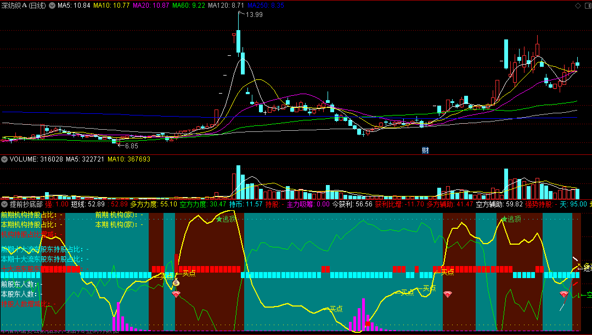Click the MA5: 10.84 label
The height and width of the screenshot is (335, 592).
pyautogui.click(x=74, y=5)
